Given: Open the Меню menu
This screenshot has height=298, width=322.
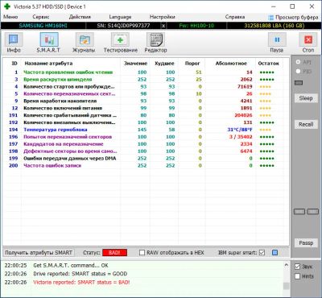Looking at the screenshot, I should click(10, 17).
